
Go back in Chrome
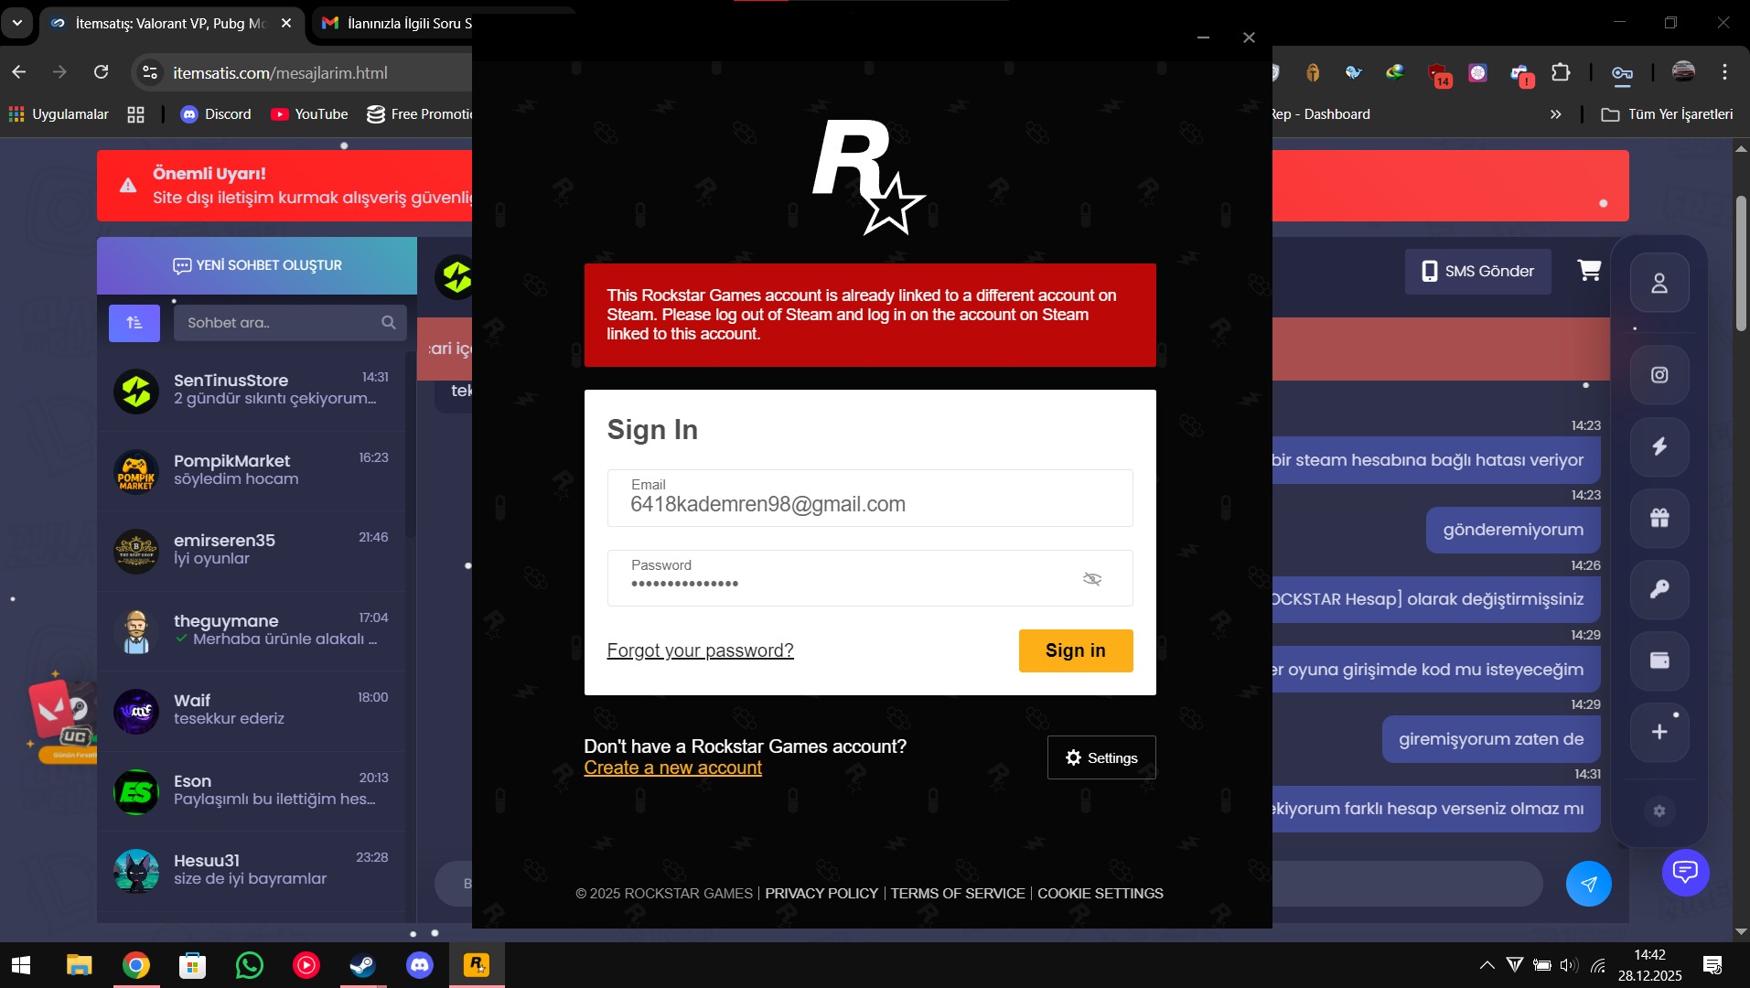tap(19, 72)
